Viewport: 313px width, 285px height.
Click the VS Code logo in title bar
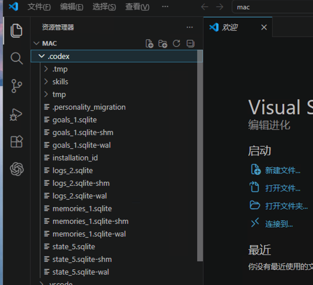tap(14, 6)
